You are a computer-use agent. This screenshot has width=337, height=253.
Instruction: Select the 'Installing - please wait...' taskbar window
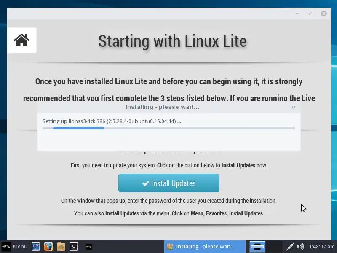click(205, 247)
